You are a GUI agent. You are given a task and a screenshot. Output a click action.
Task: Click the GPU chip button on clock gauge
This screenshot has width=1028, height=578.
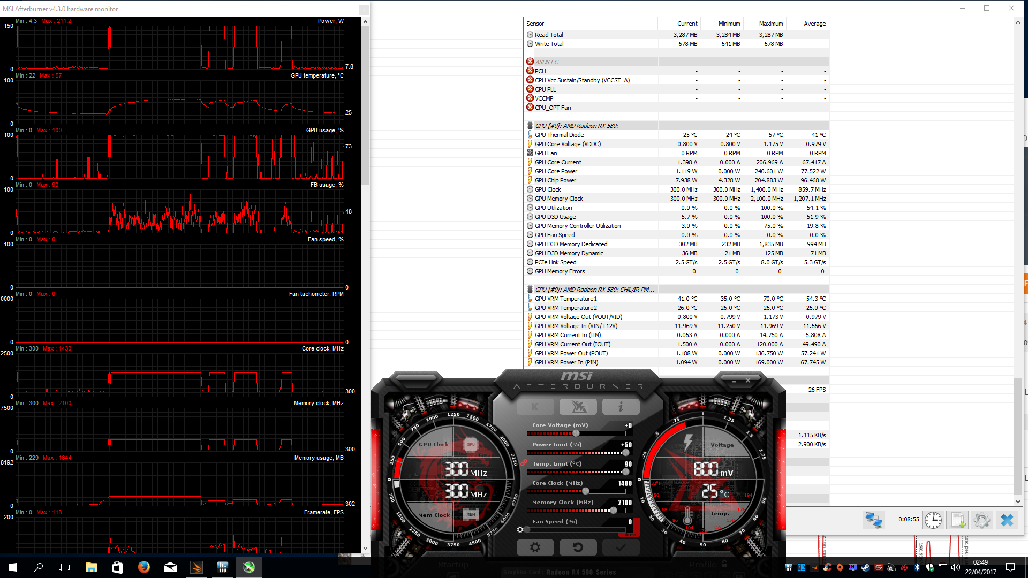(x=471, y=444)
